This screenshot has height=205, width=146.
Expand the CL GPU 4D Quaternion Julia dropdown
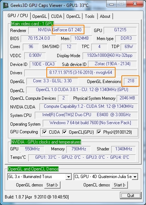click(135, 177)
